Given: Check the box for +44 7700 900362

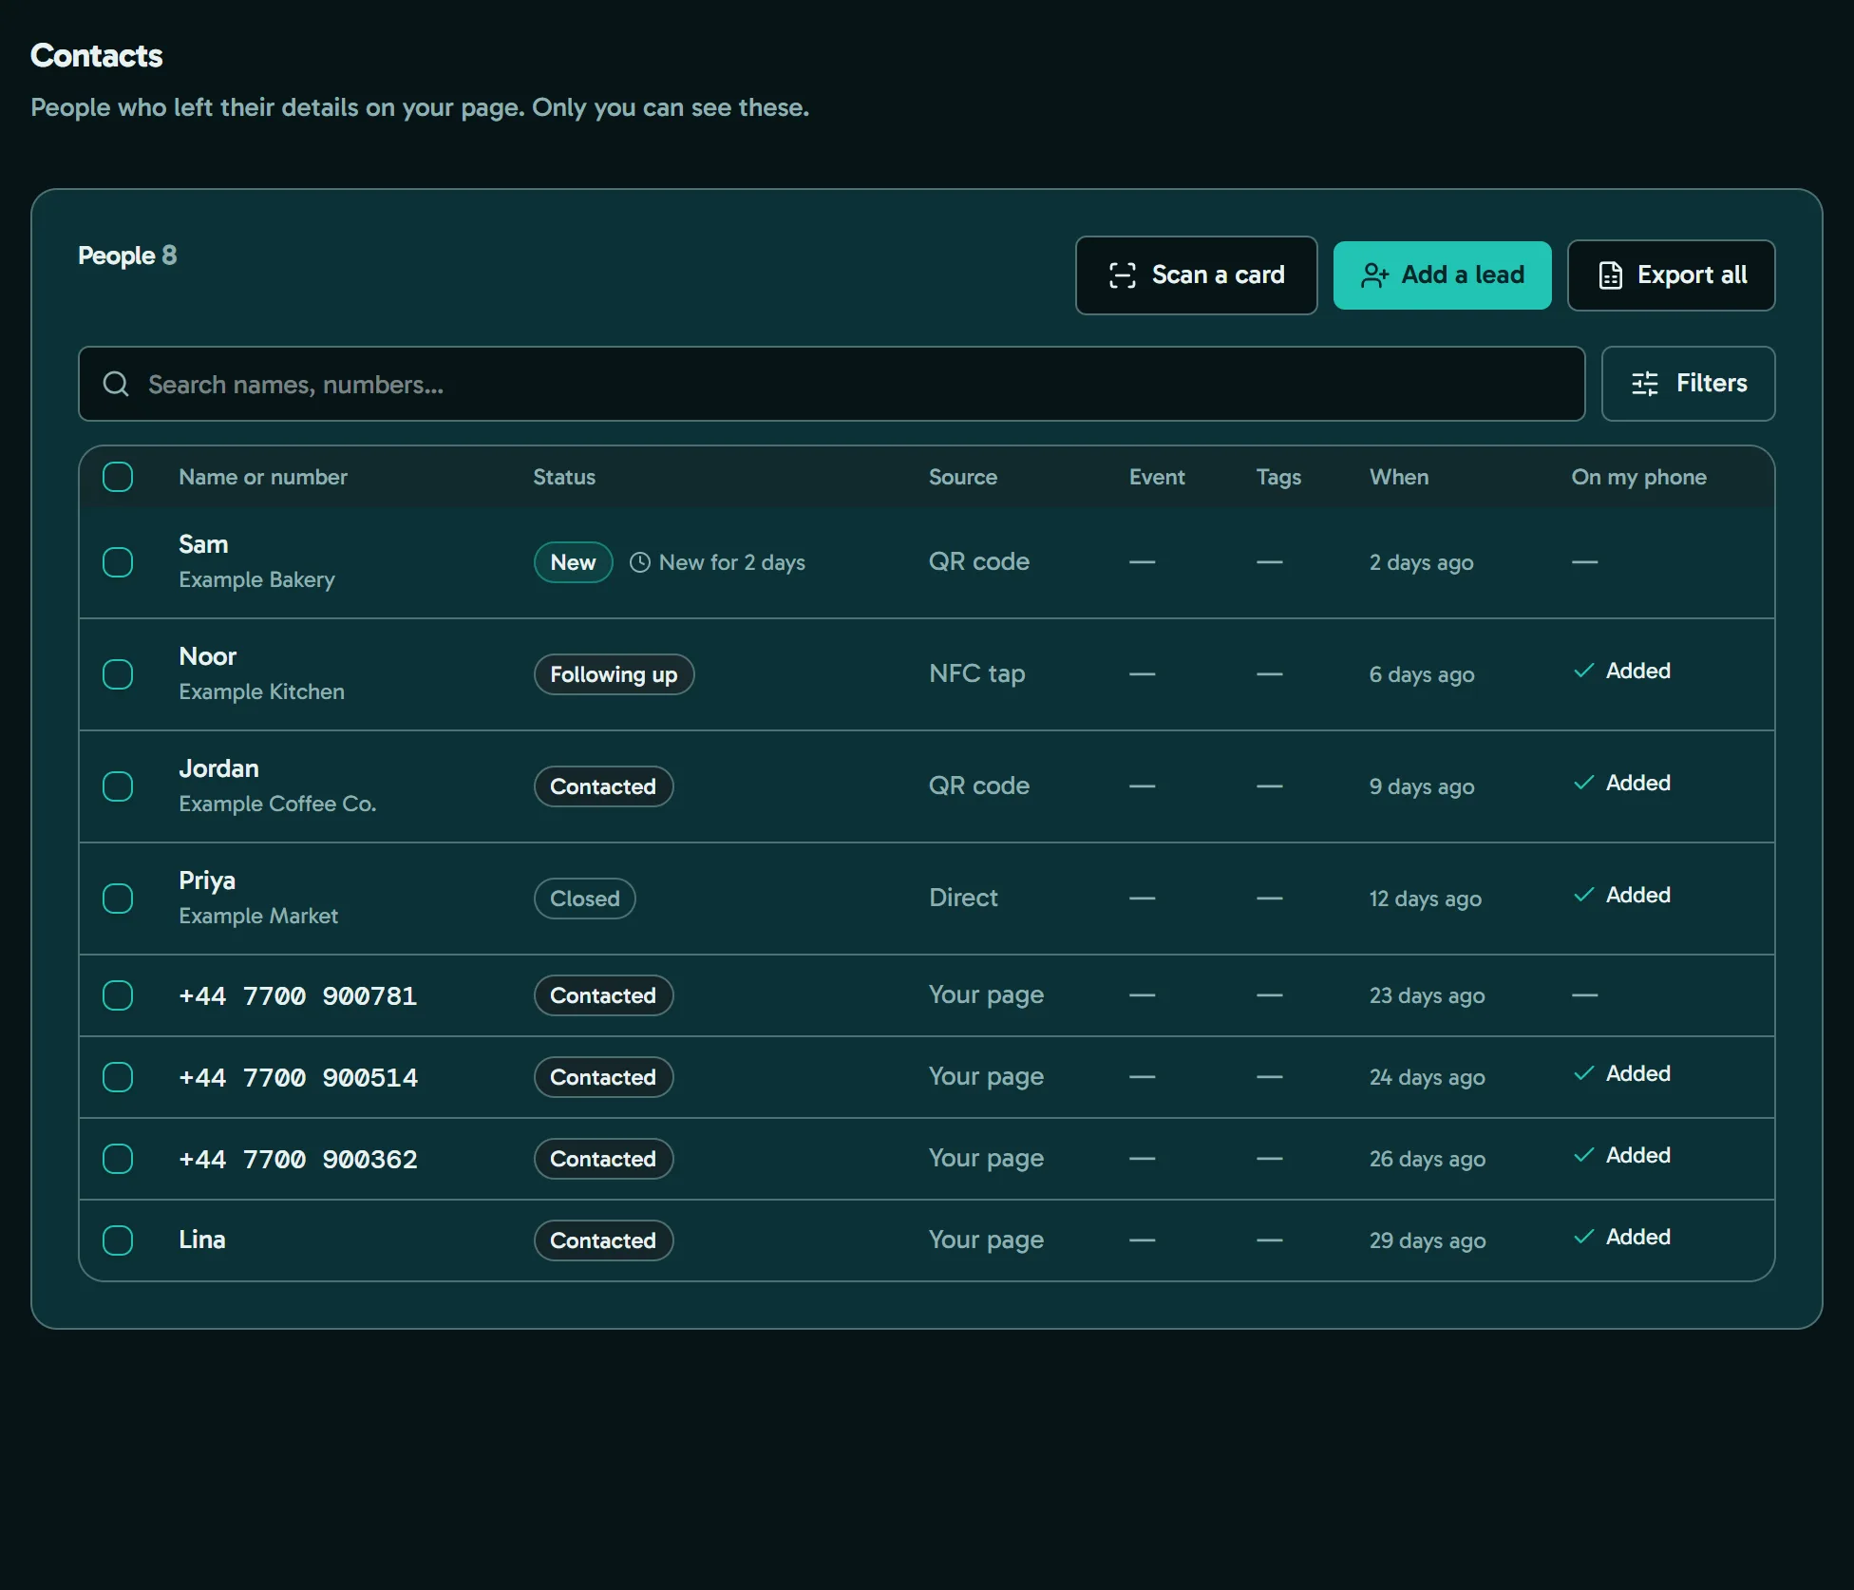Looking at the screenshot, I should 118,1159.
